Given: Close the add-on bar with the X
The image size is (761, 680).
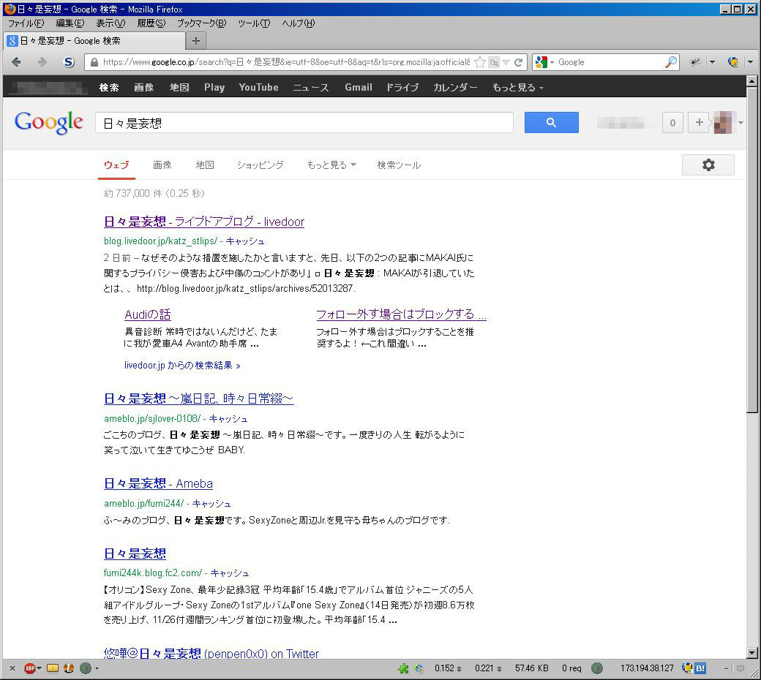Looking at the screenshot, I should pyautogui.click(x=12, y=668).
